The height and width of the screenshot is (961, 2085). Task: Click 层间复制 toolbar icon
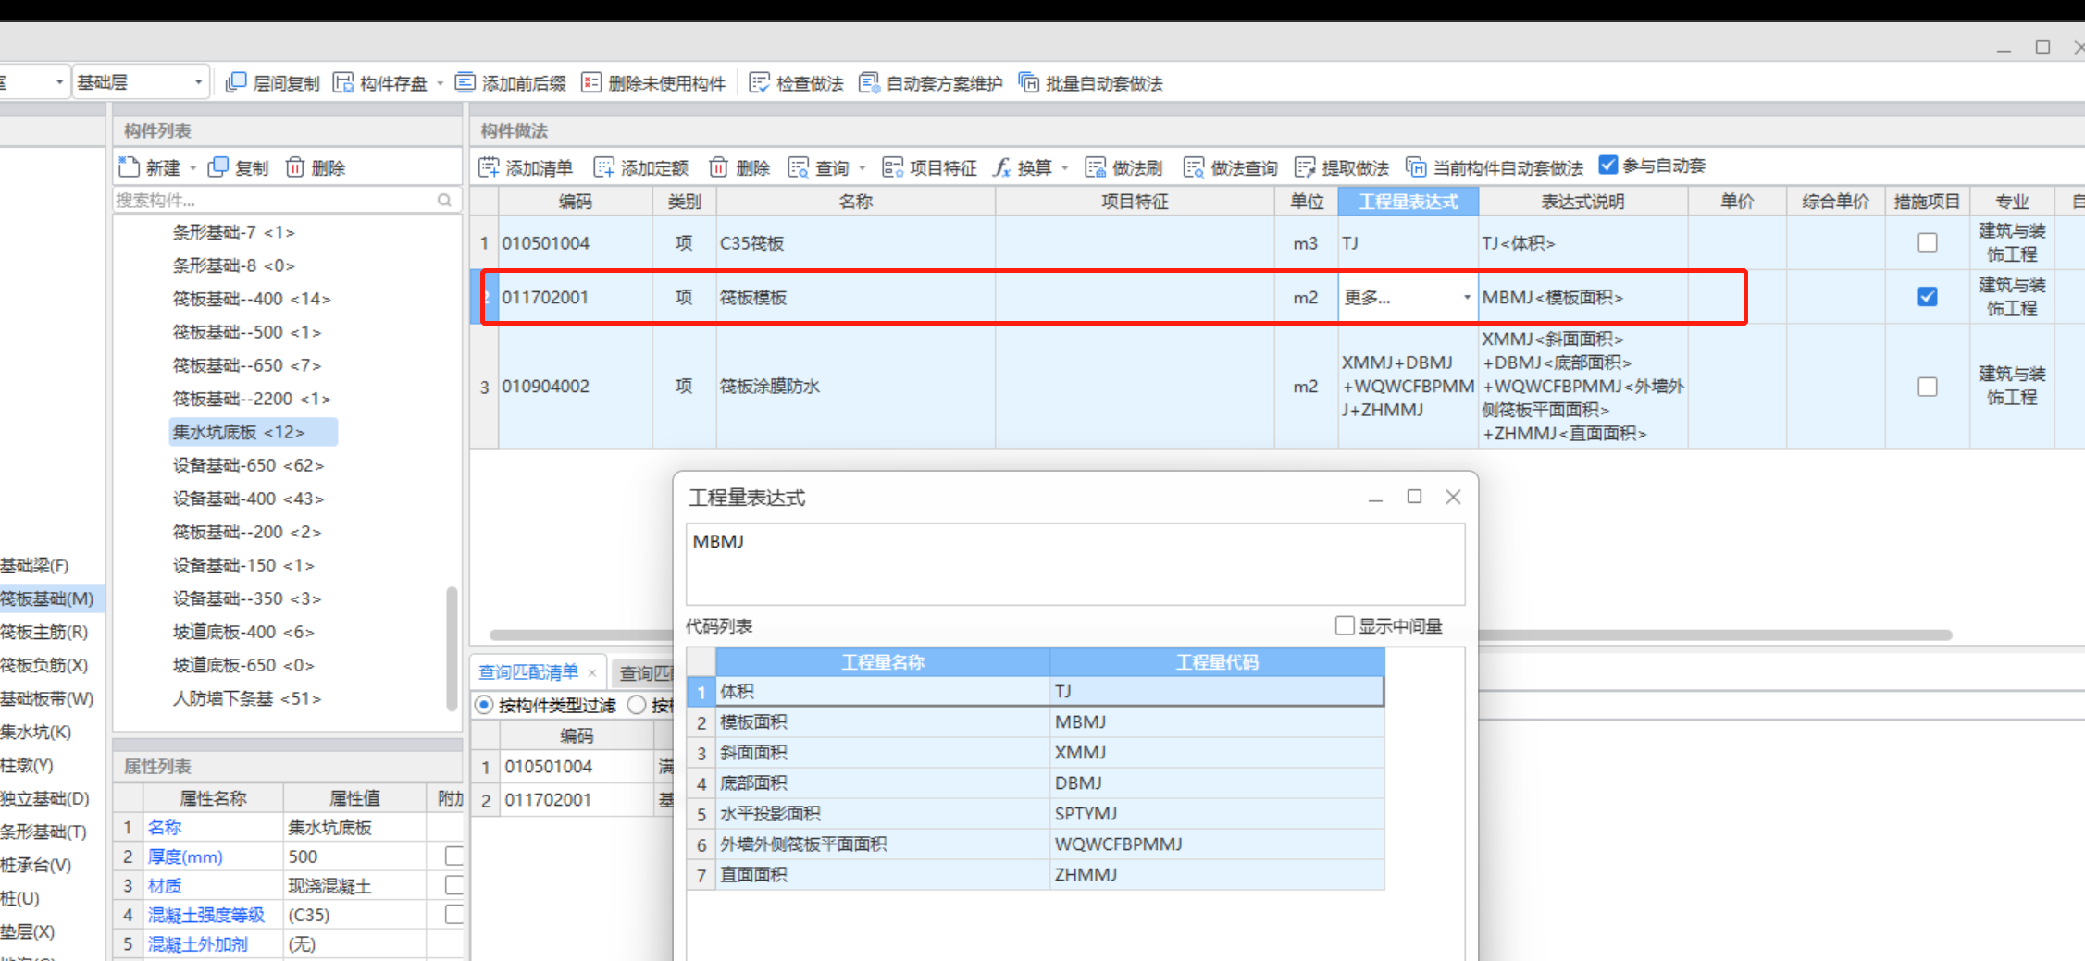[236, 83]
